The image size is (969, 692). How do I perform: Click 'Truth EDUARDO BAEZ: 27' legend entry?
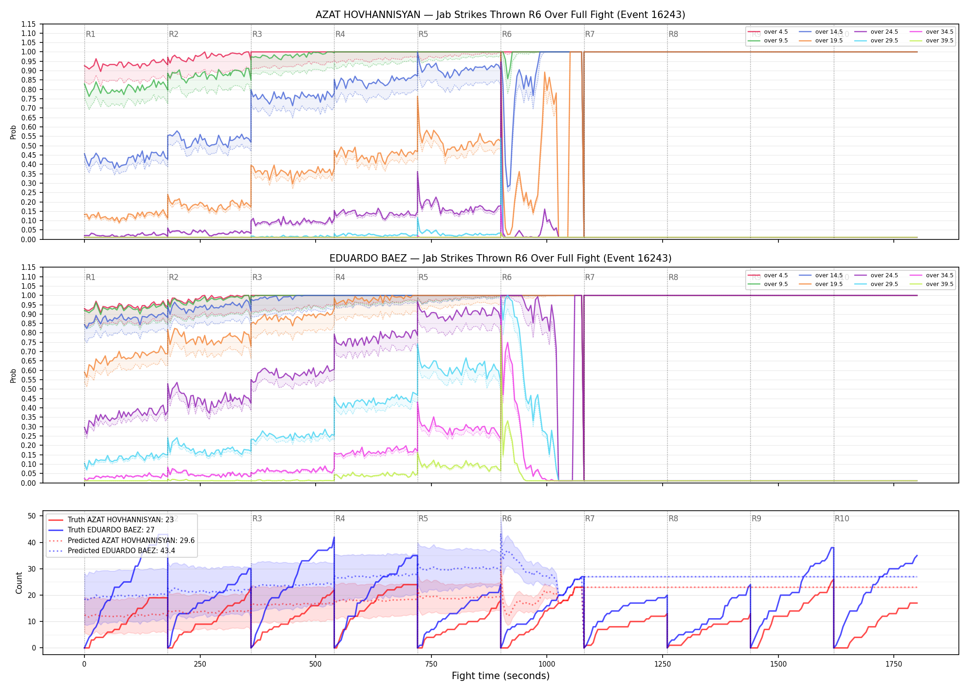tap(102, 530)
